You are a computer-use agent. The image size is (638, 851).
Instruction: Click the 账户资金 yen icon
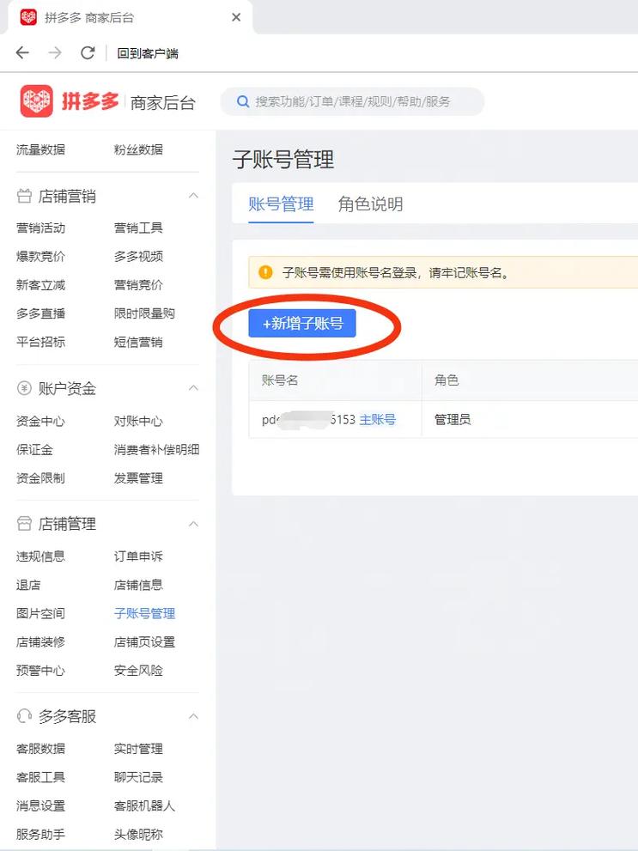pos(24,388)
